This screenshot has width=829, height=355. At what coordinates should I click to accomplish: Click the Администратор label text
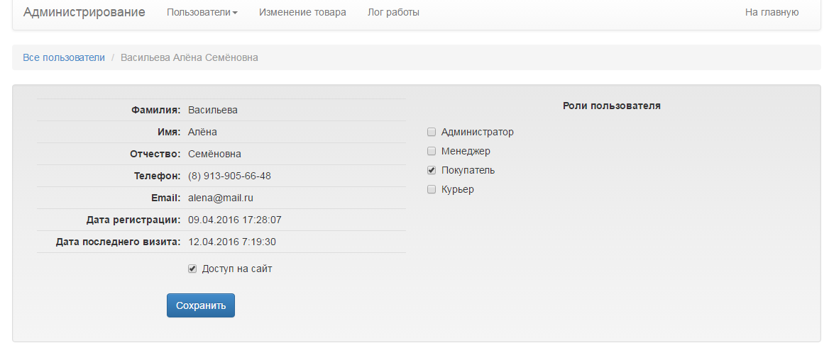point(478,132)
